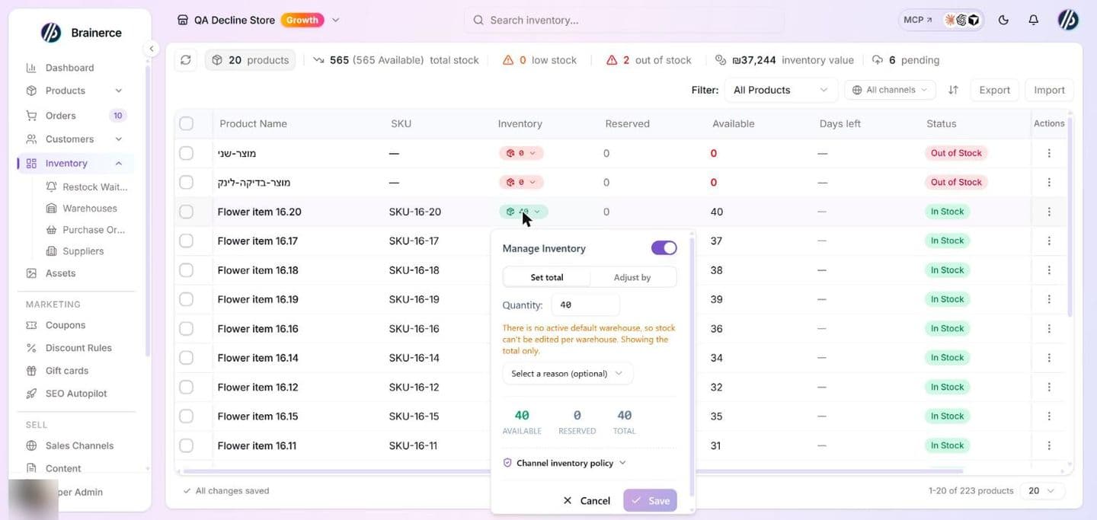Click the shield icon of Channel inventory policy
The height and width of the screenshot is (520, 1097).
[x=507, y=463]
